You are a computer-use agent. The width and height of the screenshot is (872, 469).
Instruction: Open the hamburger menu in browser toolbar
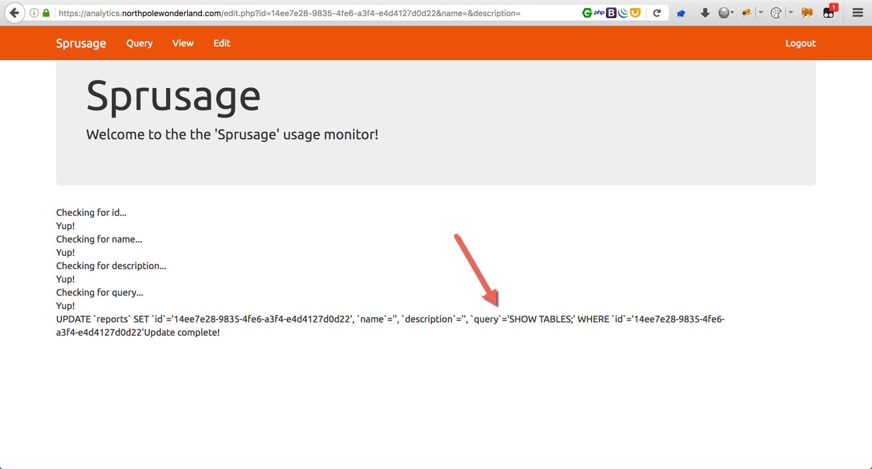(x=858, y=13)
